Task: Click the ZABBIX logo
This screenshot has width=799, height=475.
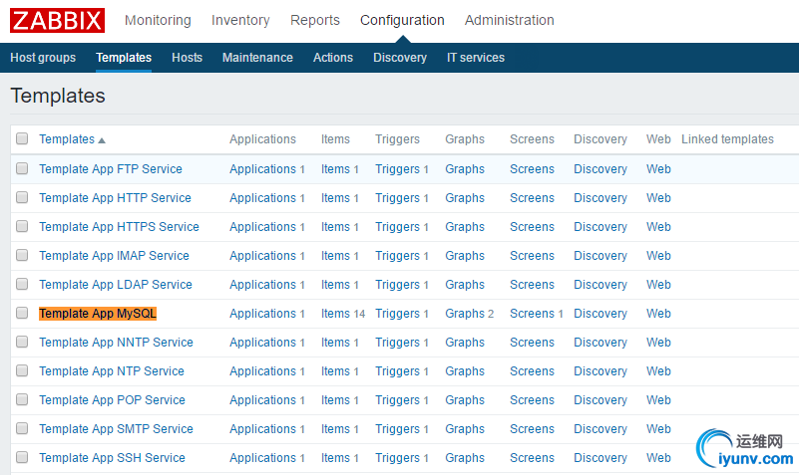Action: pos(57,20)
